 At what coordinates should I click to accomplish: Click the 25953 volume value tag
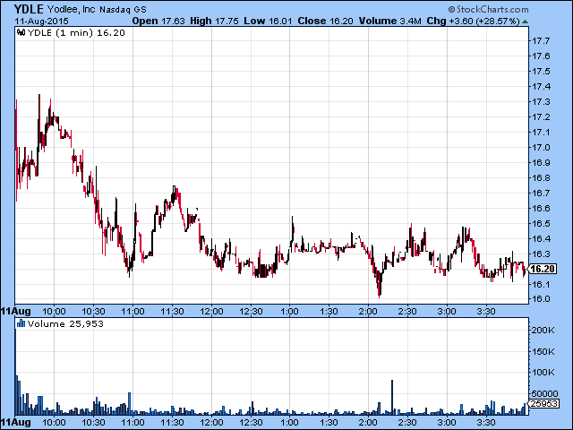(x=543, y=403)
